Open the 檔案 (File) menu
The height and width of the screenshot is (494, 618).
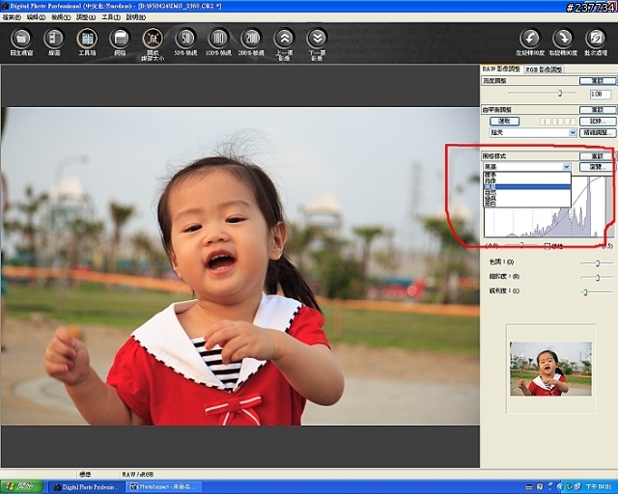12,17
